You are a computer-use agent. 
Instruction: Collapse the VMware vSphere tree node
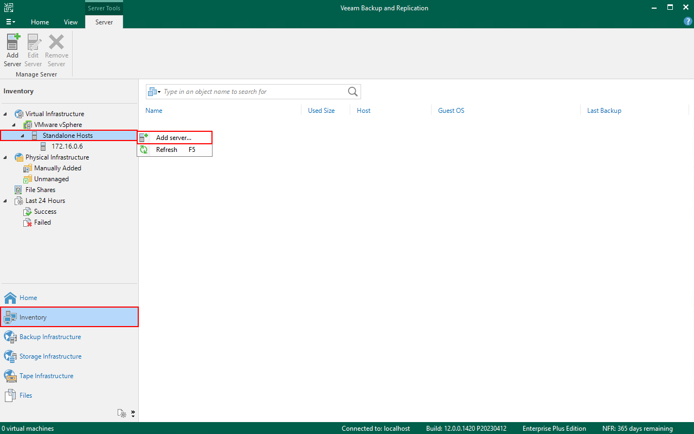(x=14, y=125)
